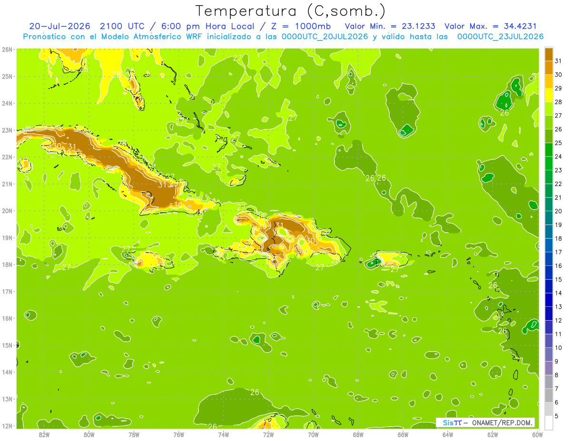Click the '31' label on the color scale
The width and height of the screenshot is (571, 441).
click(x=559, y=61)
